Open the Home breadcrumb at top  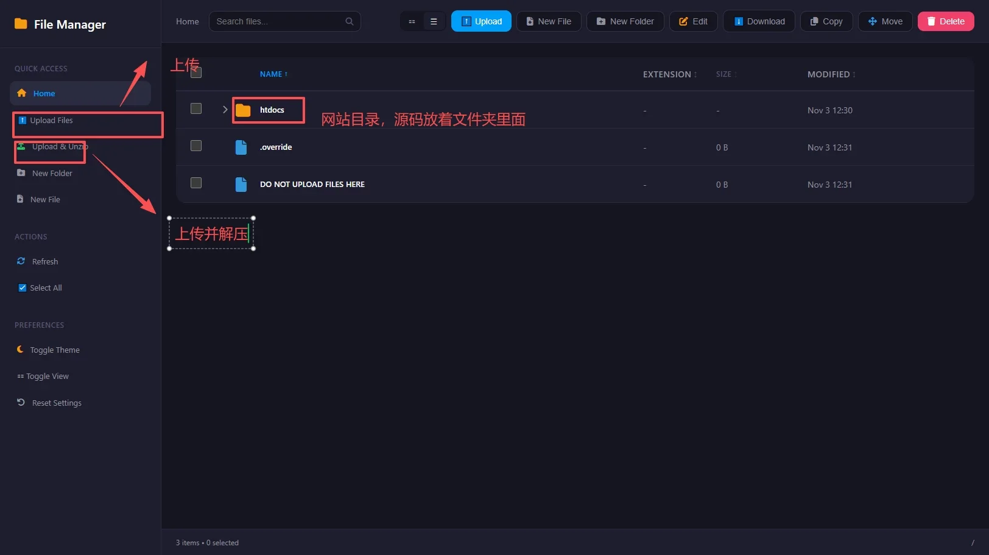(187, 21)
